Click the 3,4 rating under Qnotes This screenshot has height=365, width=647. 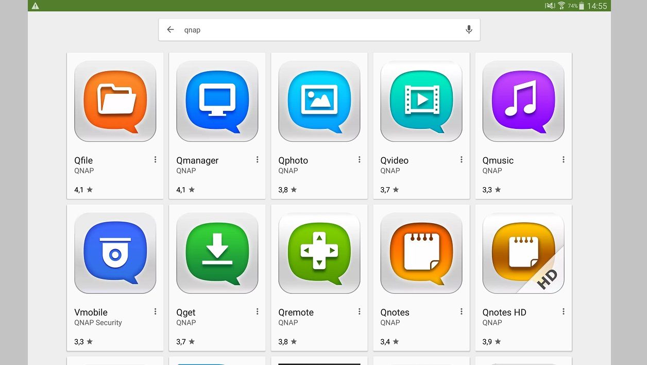[x=389, y=341]
